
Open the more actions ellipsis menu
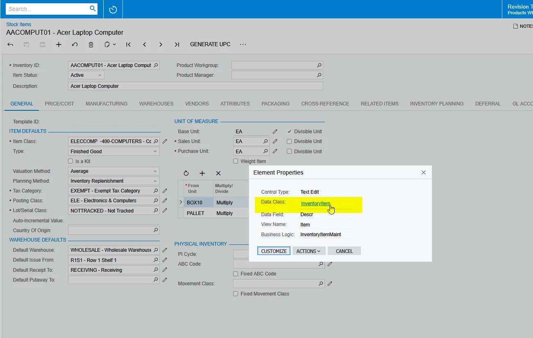coord(243,44)
